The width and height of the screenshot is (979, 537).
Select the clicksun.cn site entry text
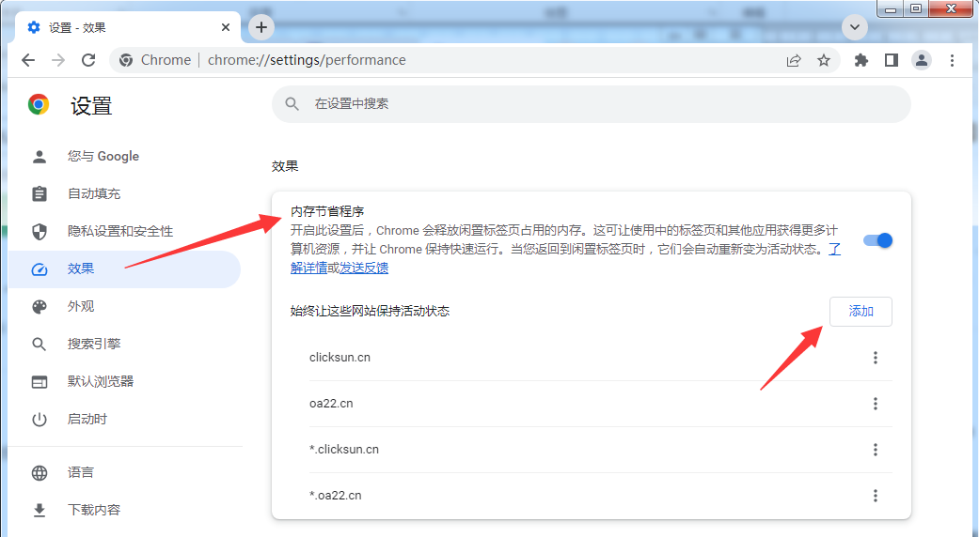[339, 358]
